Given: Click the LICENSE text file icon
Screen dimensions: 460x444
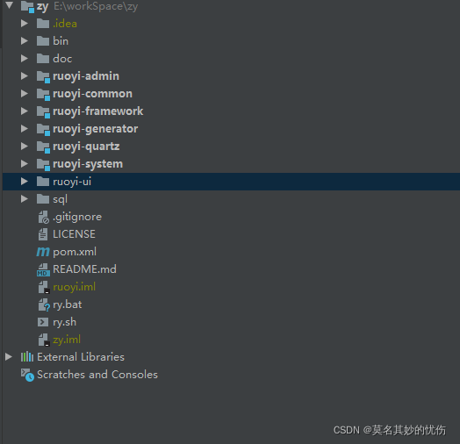Looking at the screenshot, I should click(x=43, y=234).
